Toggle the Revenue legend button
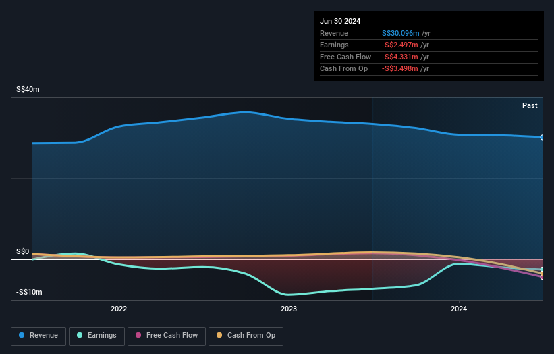The width and height of the screenshot is (554, 354). click(x=38, y=336)
